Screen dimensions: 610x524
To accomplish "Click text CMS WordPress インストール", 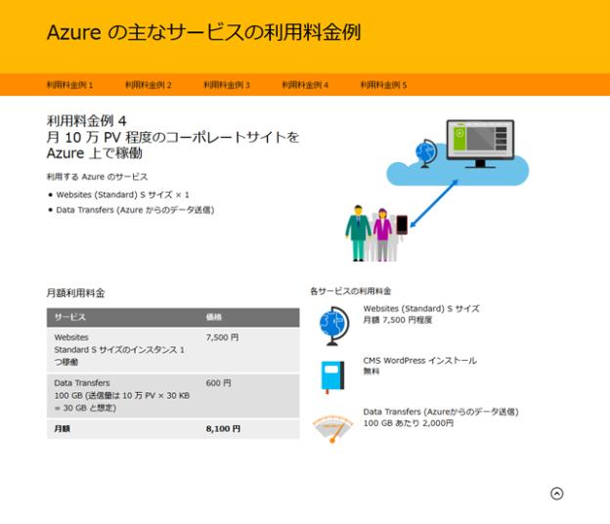I will coord(419,361).
